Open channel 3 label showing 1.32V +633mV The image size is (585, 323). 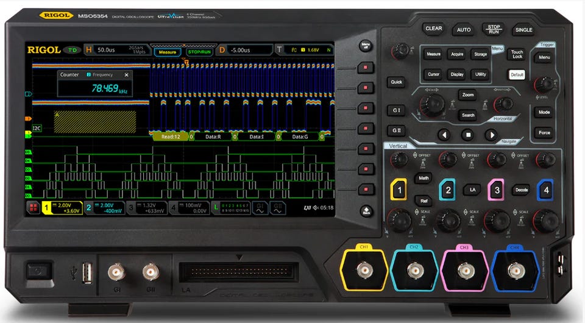point(147,208)
